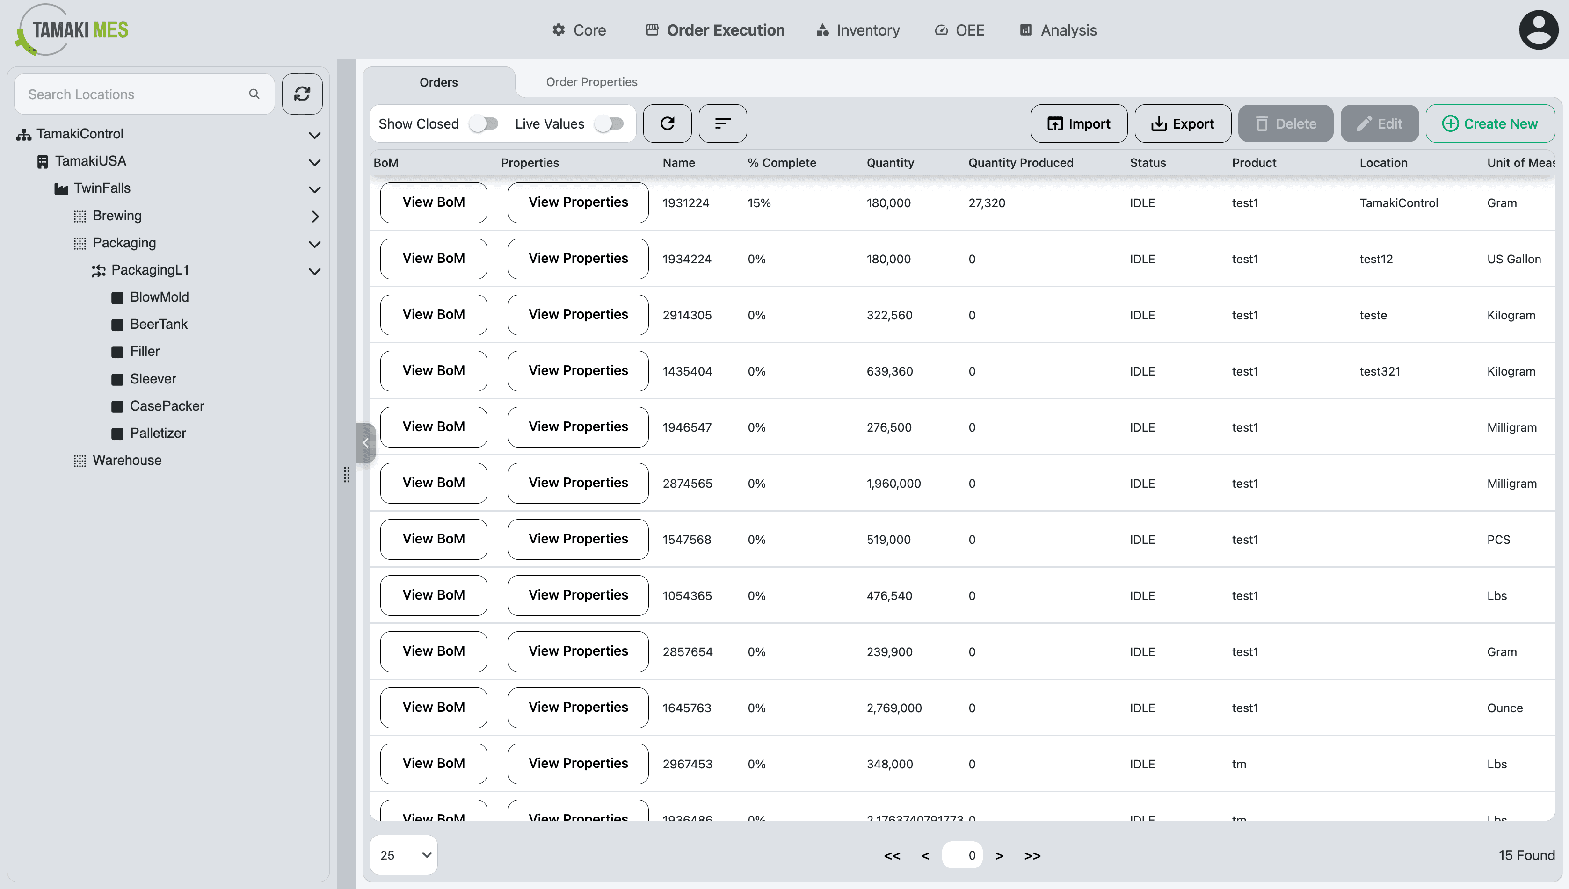The image size is (1569, 889).
Task: Click the Import button
Action: [1079, 123]
